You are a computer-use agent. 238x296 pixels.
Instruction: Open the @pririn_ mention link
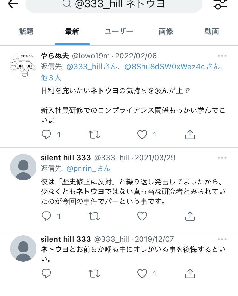[89, 168]
